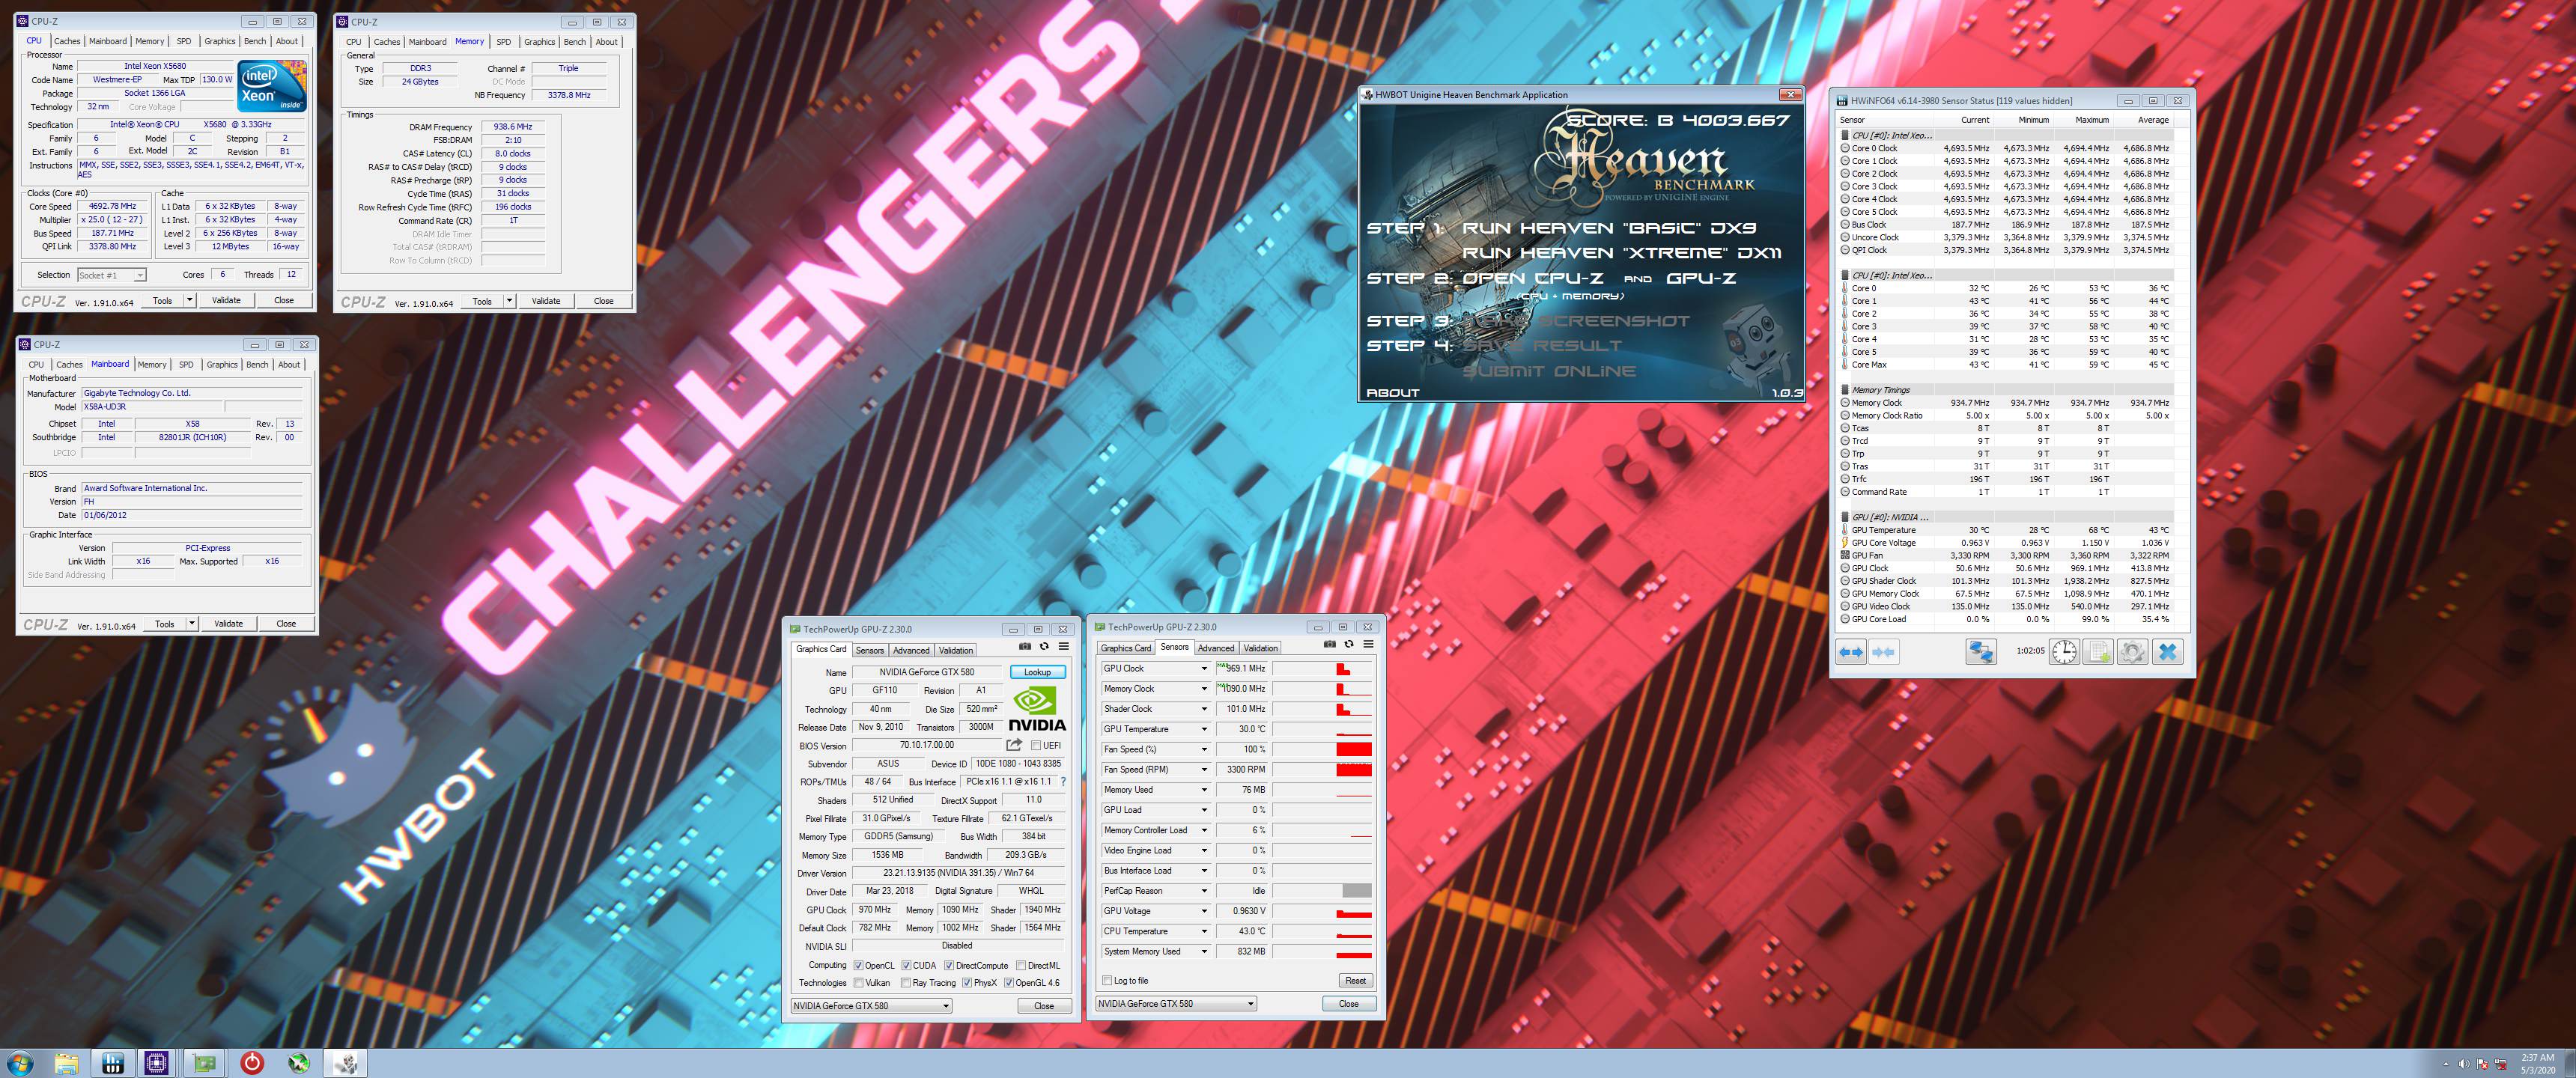2576x1078 pixels.
Task: Take screenshot in GPU-Z Sensors window camera icon
Action: tap(1330, 645)
